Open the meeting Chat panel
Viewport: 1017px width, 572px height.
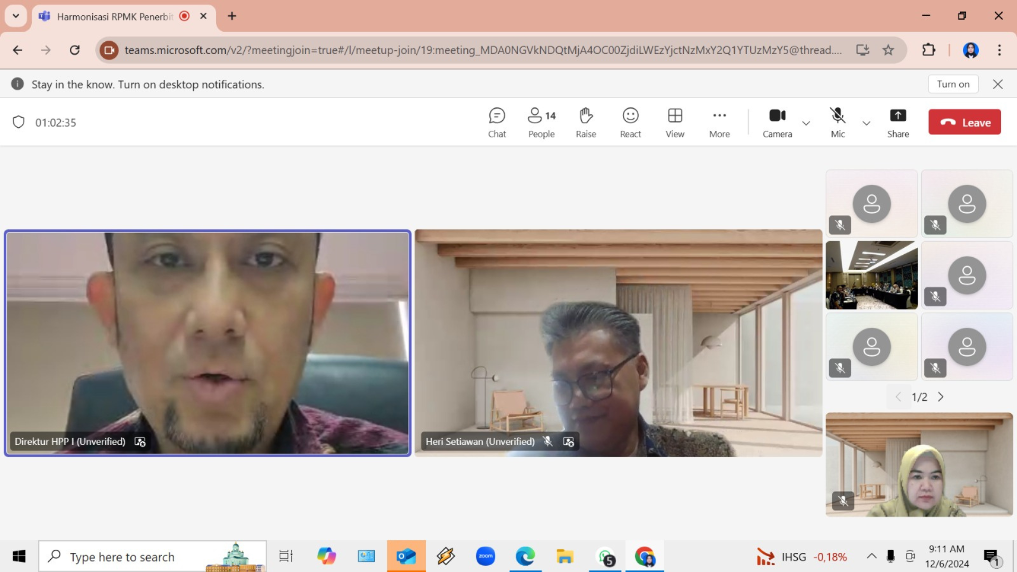(496, 122)
